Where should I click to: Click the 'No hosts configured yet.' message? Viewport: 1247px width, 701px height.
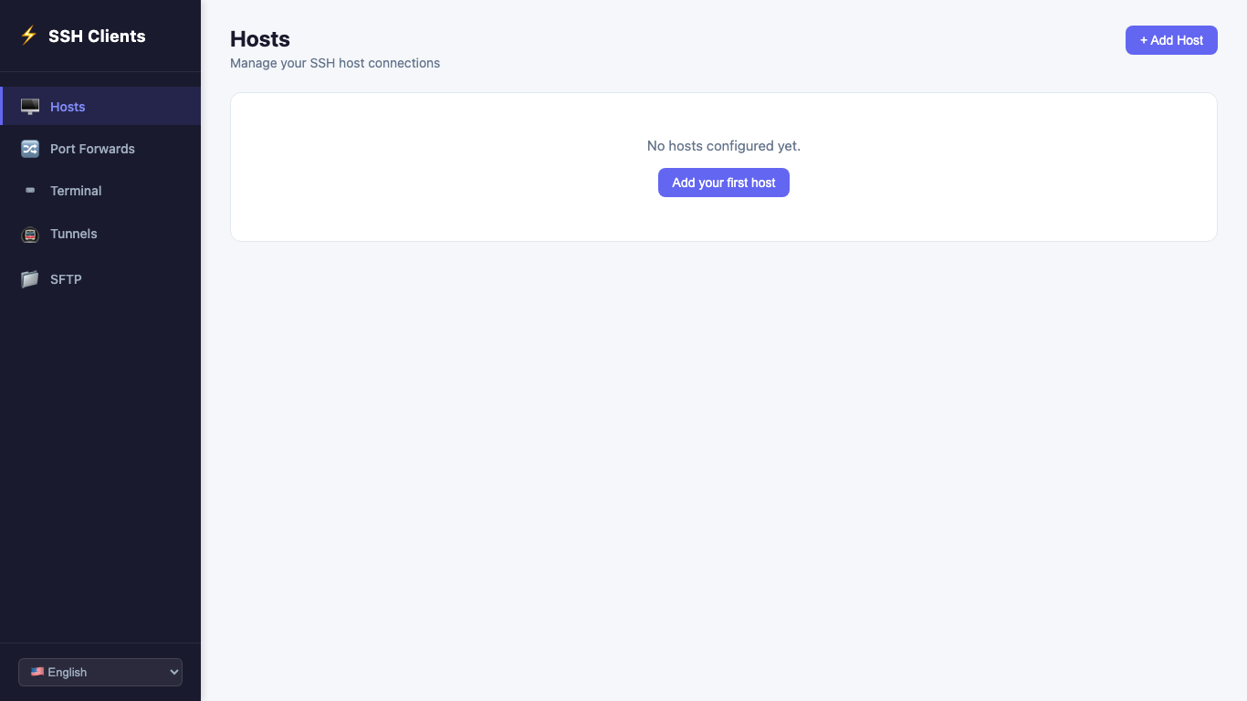pos(723,146)
